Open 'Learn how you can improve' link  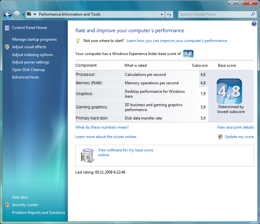[177, 41]
